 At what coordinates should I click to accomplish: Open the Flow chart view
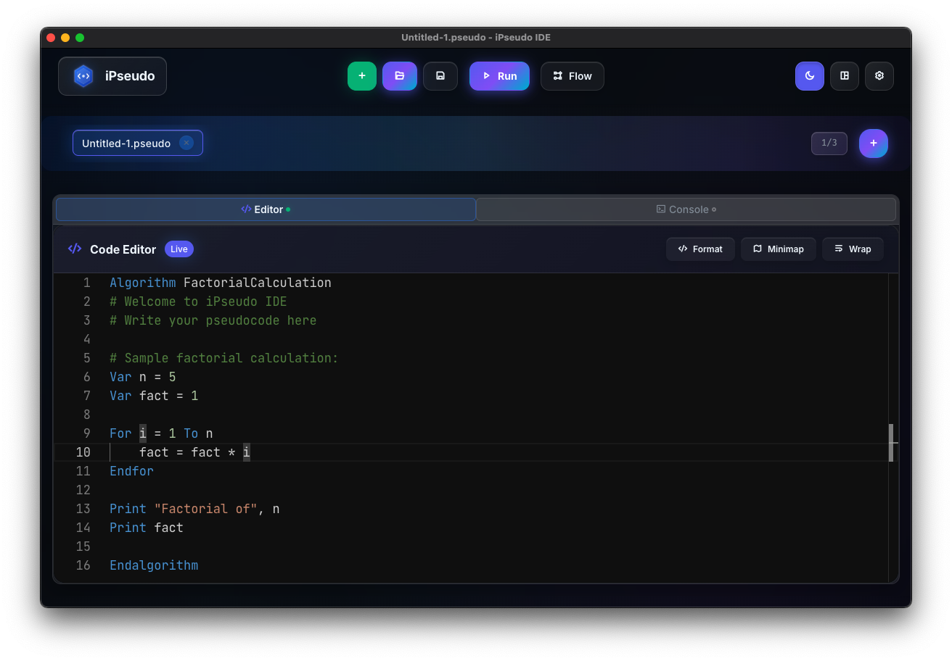click(x=573, y=76)
